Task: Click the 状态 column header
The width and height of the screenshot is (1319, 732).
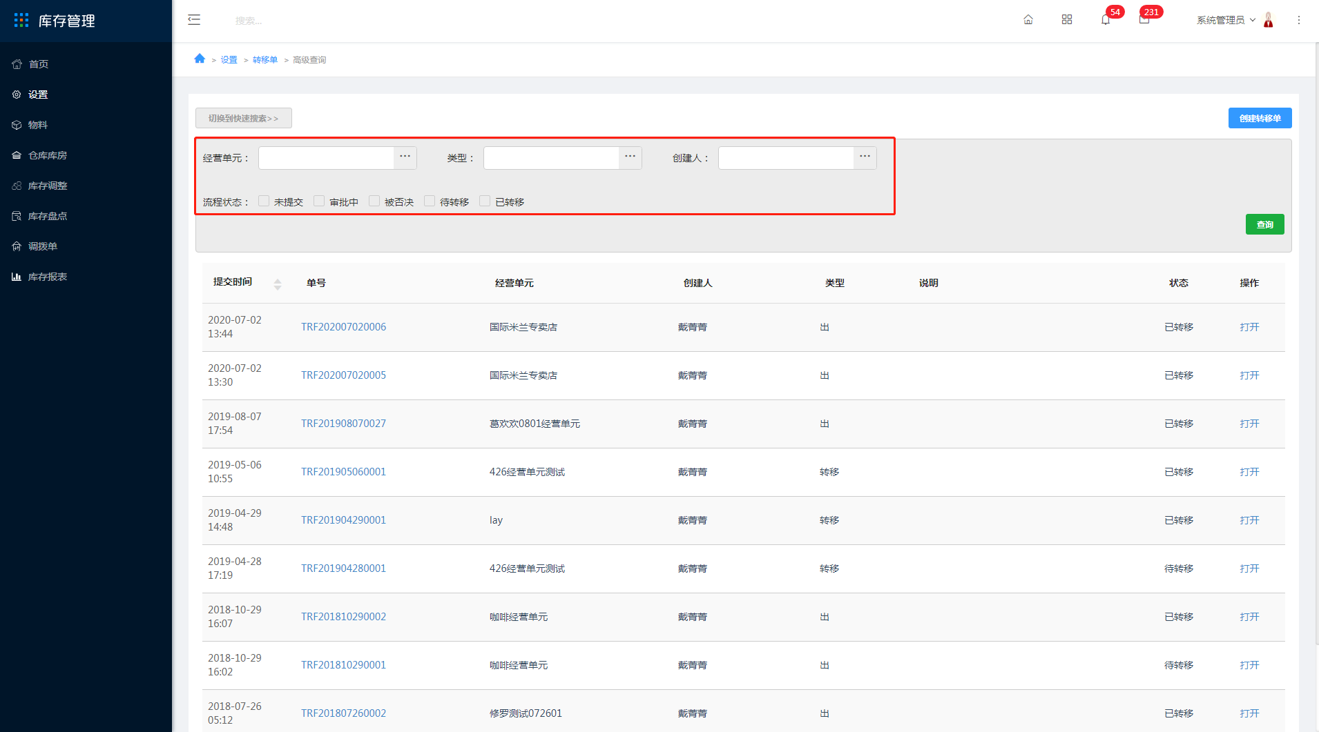Action: [1179, 283]
